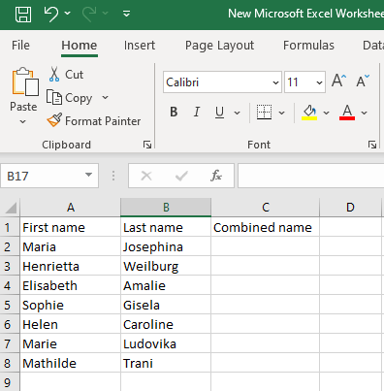Image resolution: width=384 pixels, height=391 pixels.
Task: Click inside the formula bar
Action: 311,176
